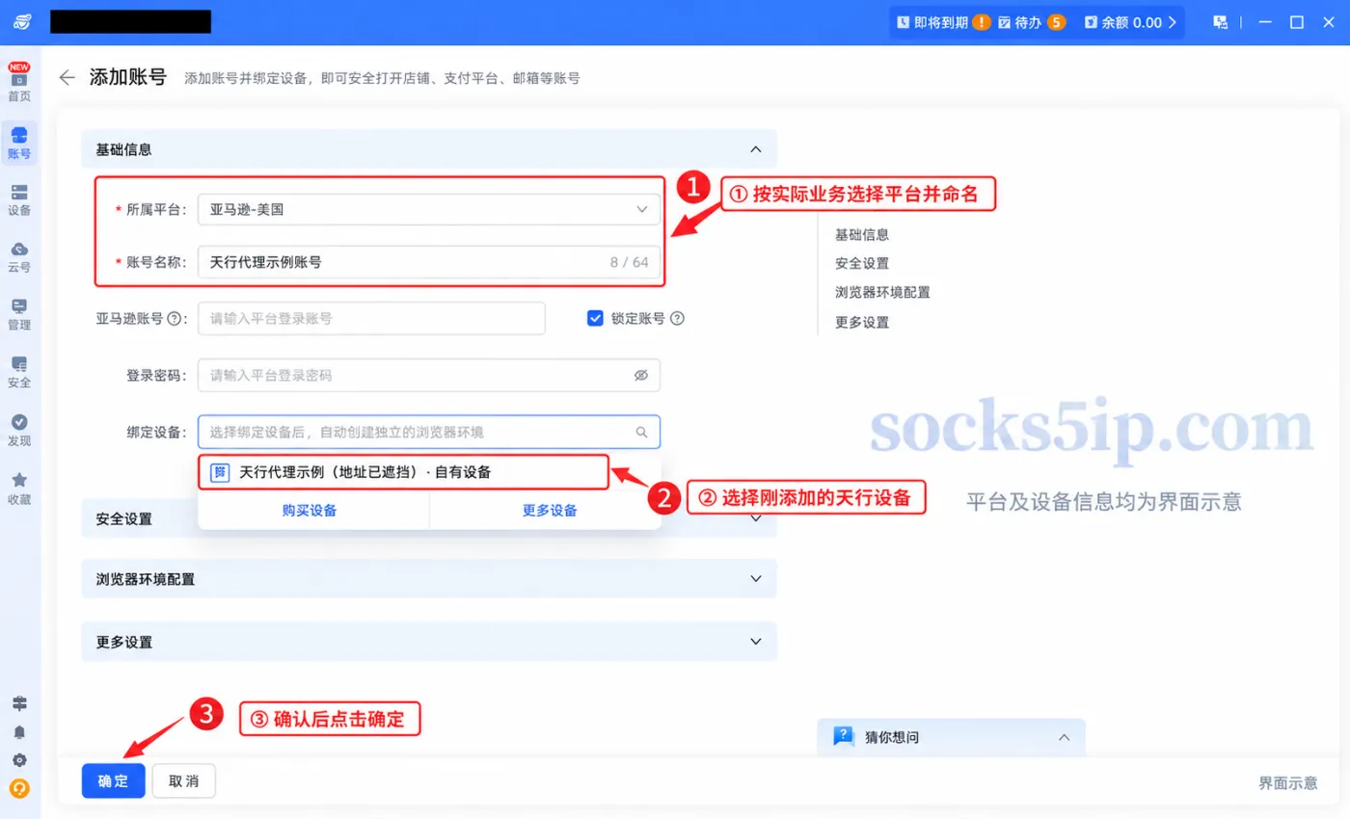Open the 待办 to-do indicator
The image size is (1350, 819).
tap(1032, 22)
